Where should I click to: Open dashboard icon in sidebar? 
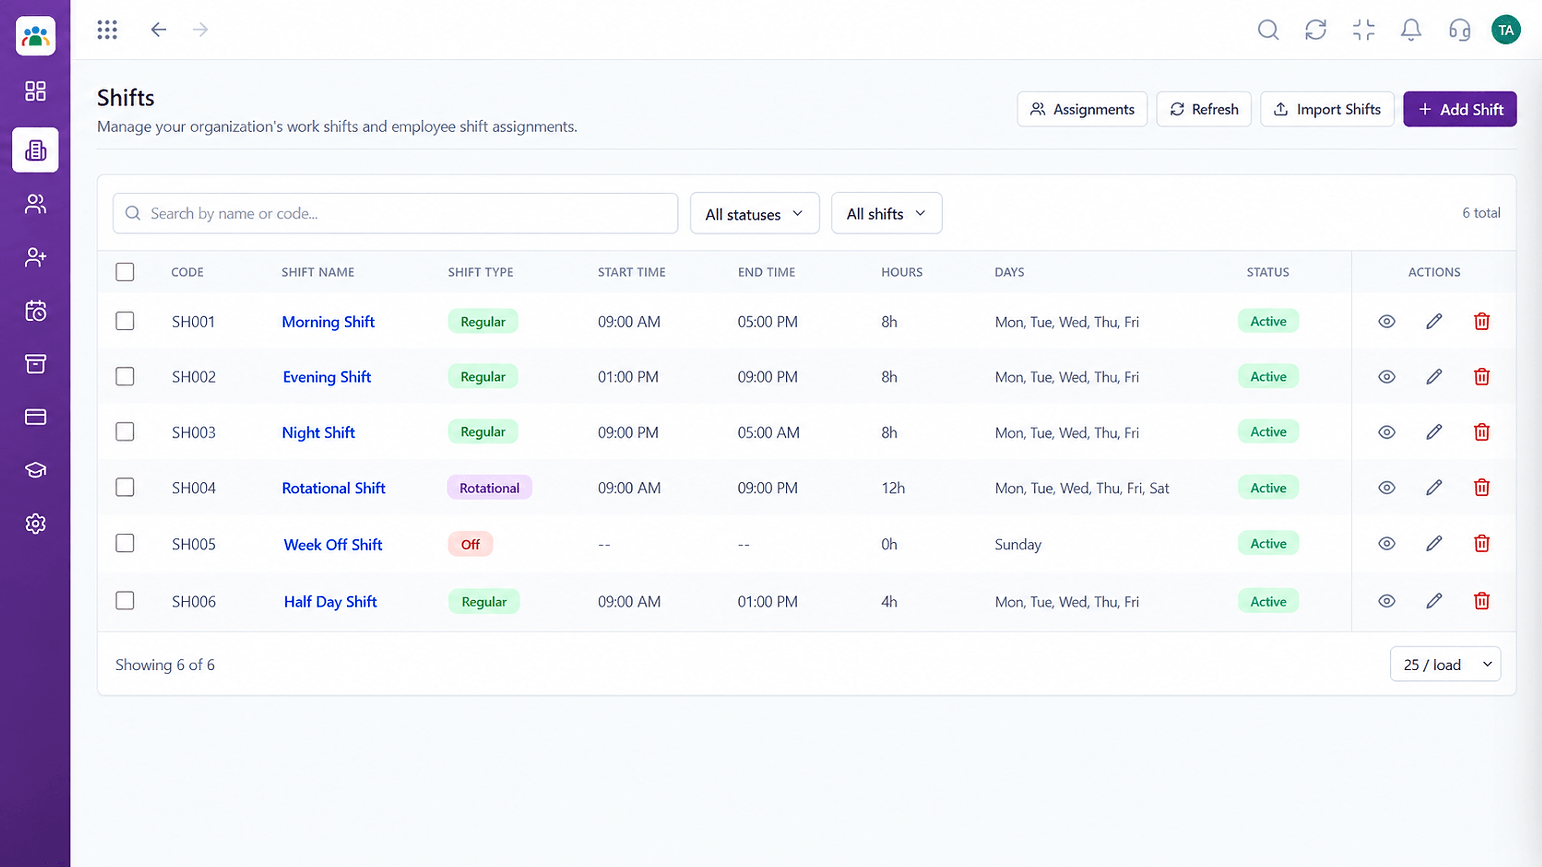[36, 91]
